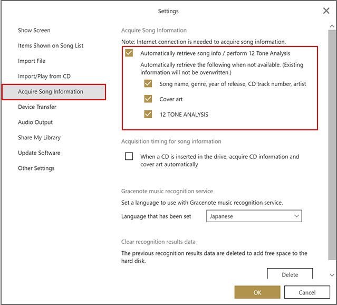Screen dimensions: 337x305
Task: Go to Update Software section
Action: [39, 153]
